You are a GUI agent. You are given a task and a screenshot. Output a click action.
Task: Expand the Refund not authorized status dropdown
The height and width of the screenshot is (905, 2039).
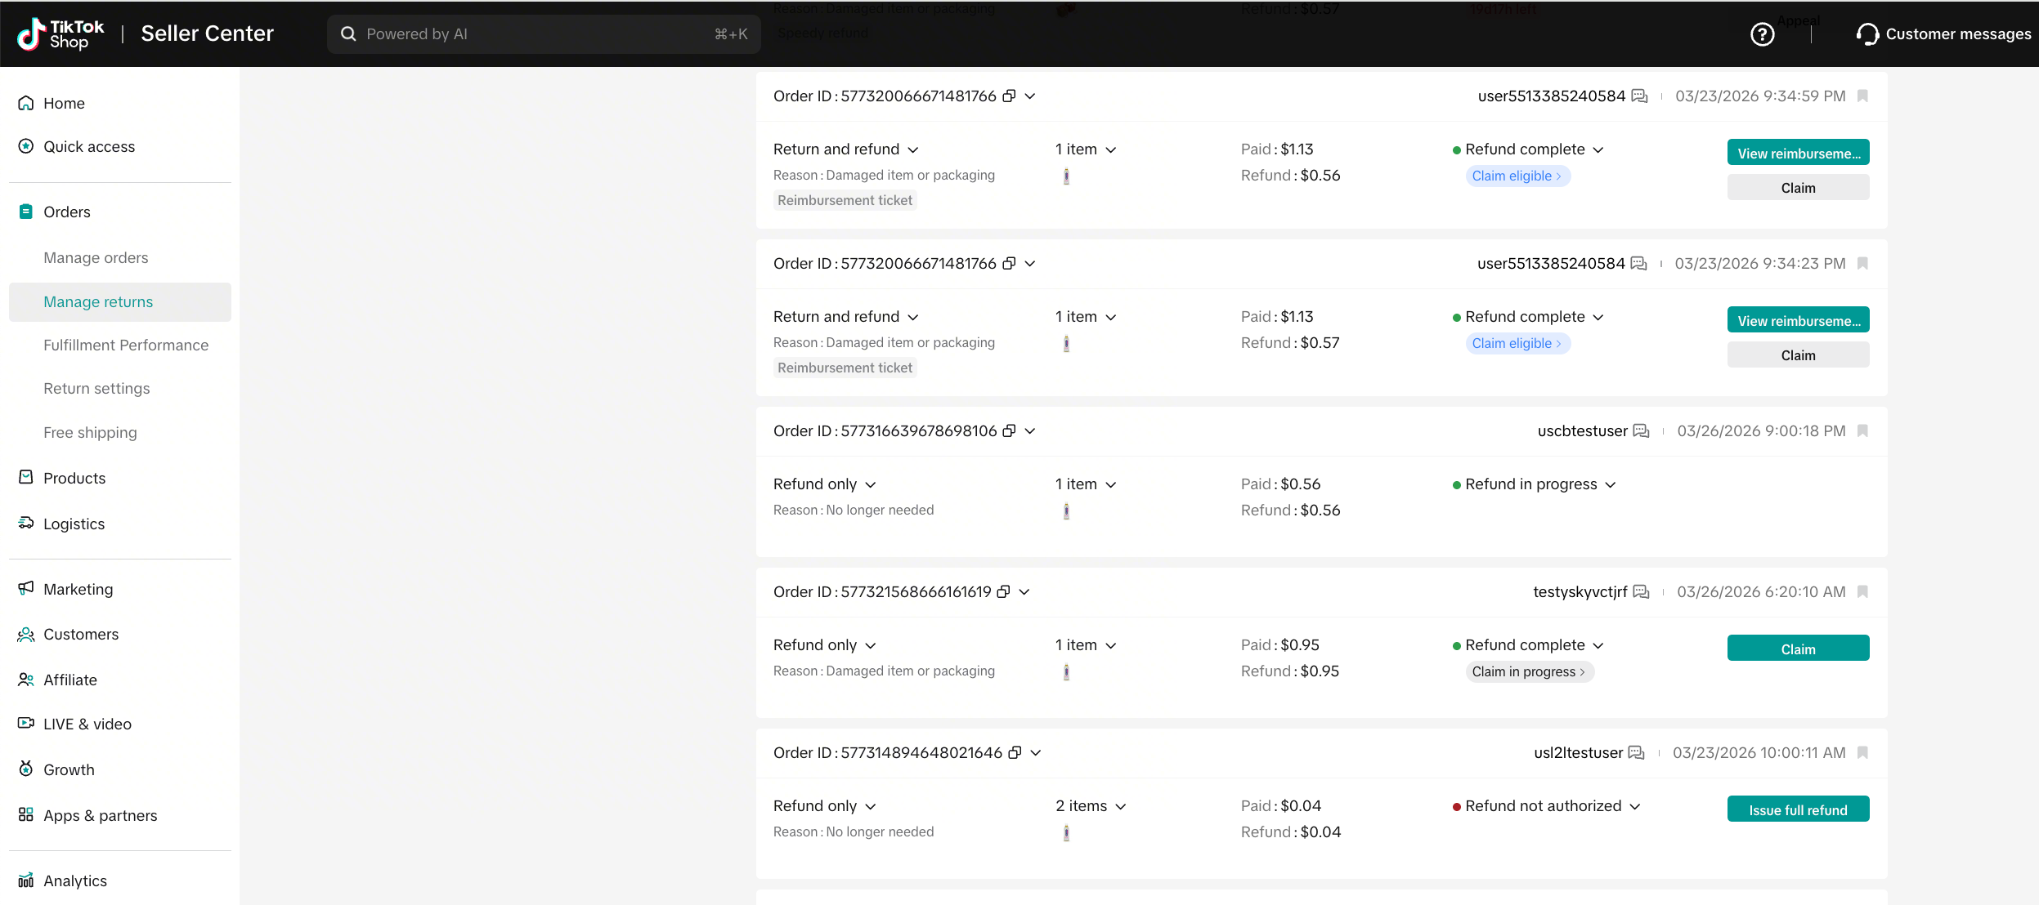1635,806
